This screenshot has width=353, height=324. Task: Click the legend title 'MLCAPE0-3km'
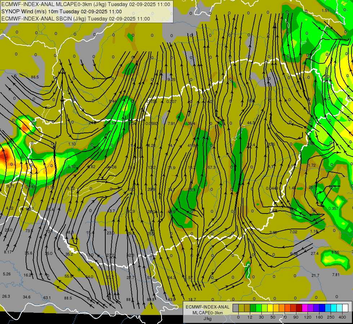207,313
